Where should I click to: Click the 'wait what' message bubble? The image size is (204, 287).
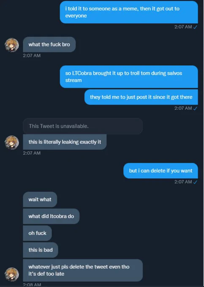pos(40,200)
